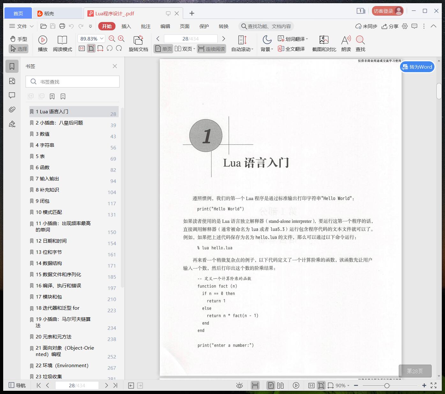Open screenshot and compare (截图和对比)
This screenshot has height=394, width=445.
click(x=324, y=44)
